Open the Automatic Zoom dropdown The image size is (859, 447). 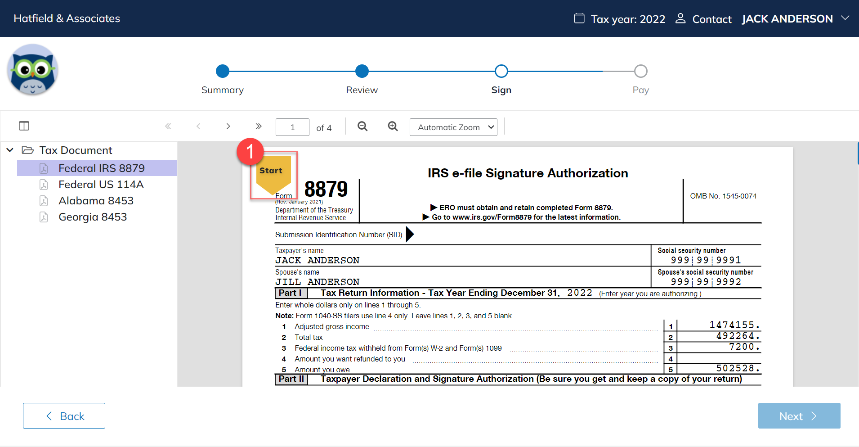[x=453, y=127]
